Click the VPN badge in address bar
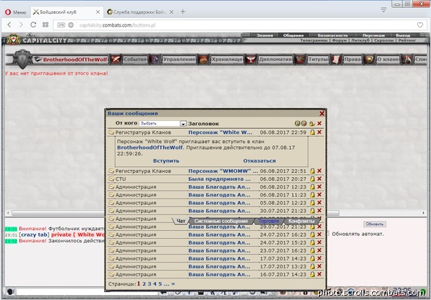The height and width of the screenshot is (300, 431). click(x=61, y=25)
